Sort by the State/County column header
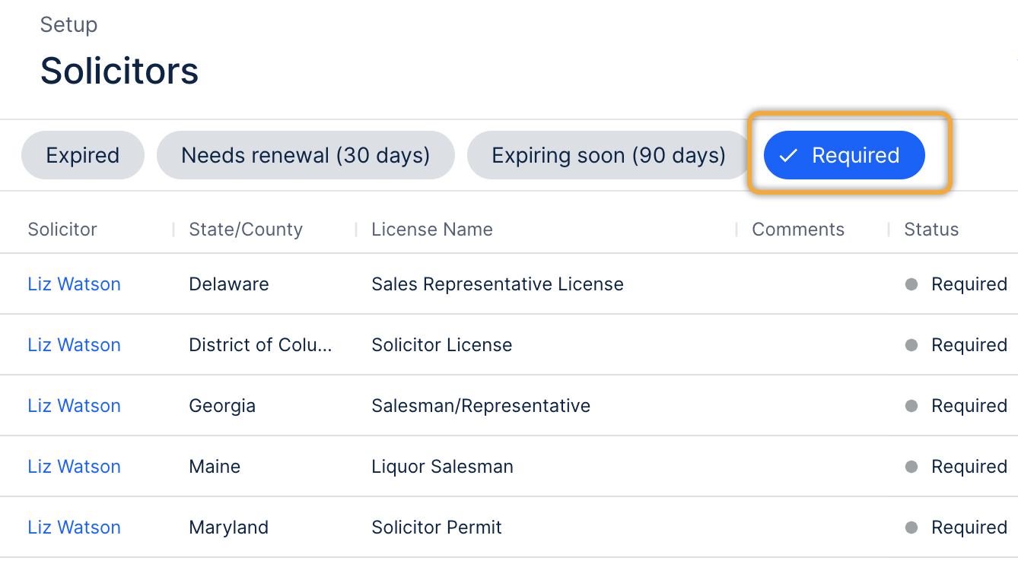The height and width of the screenshot is (564, 1018). click(x=246, y=230)
